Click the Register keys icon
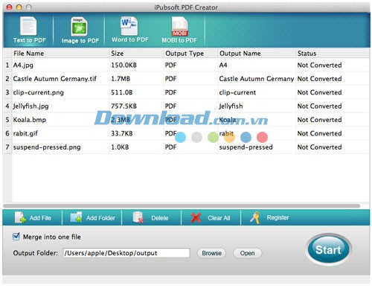The height and width of the screenshot is (288, 372). pos(255,217)
